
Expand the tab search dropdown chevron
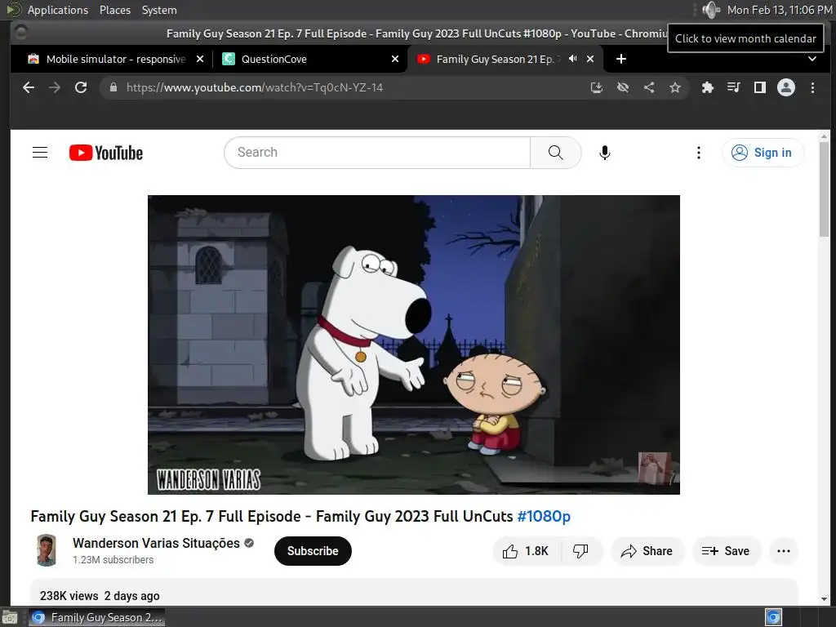click(812, 59)
